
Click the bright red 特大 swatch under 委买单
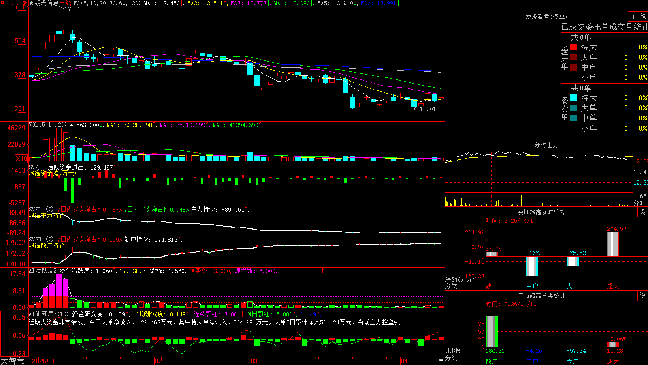click(x=573, y=47)
